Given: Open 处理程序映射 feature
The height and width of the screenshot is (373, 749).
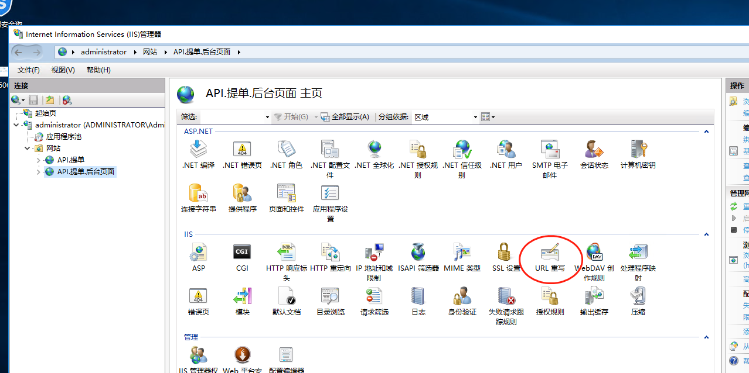Looking at the screenshot, I should pos(638,262).
